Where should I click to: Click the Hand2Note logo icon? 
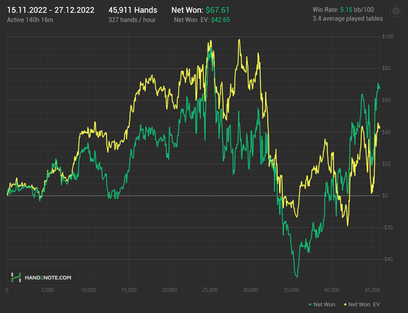tap(16, 277)
